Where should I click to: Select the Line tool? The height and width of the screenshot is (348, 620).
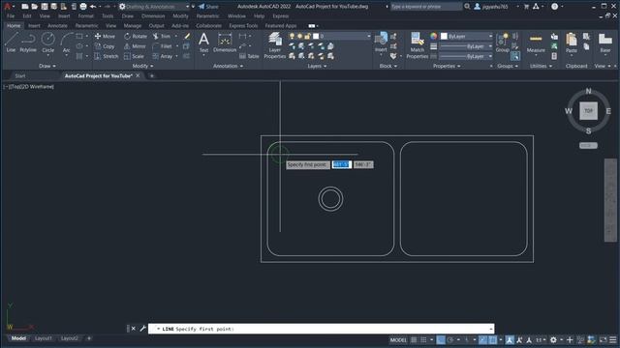pyautogui.click(x=11, y=43)
